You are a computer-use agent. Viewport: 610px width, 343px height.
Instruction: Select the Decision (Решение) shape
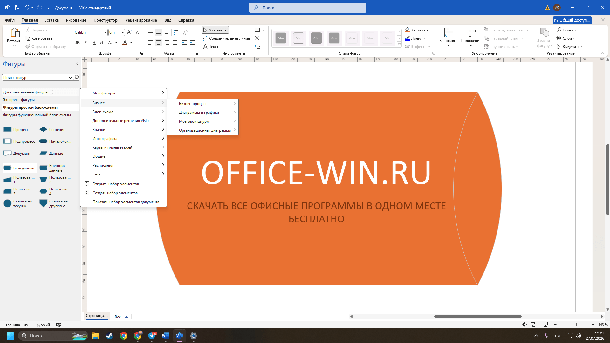52,129
